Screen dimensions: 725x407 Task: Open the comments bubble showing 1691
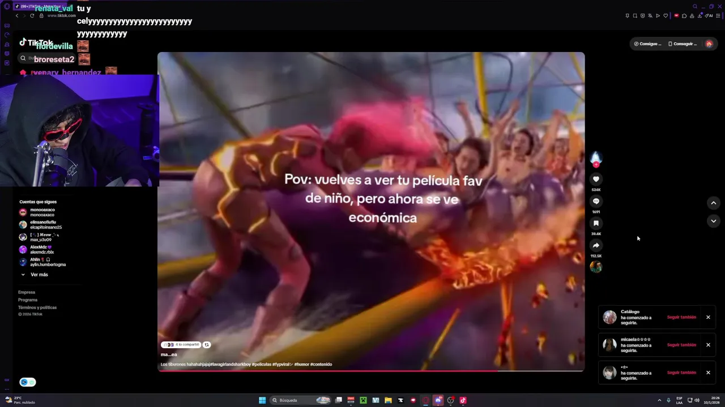click(596, 201)
